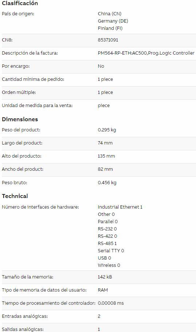Select the CN8 value 85371091
The width and height of the screenshot is (196, 332).
[x=108, y=40]
